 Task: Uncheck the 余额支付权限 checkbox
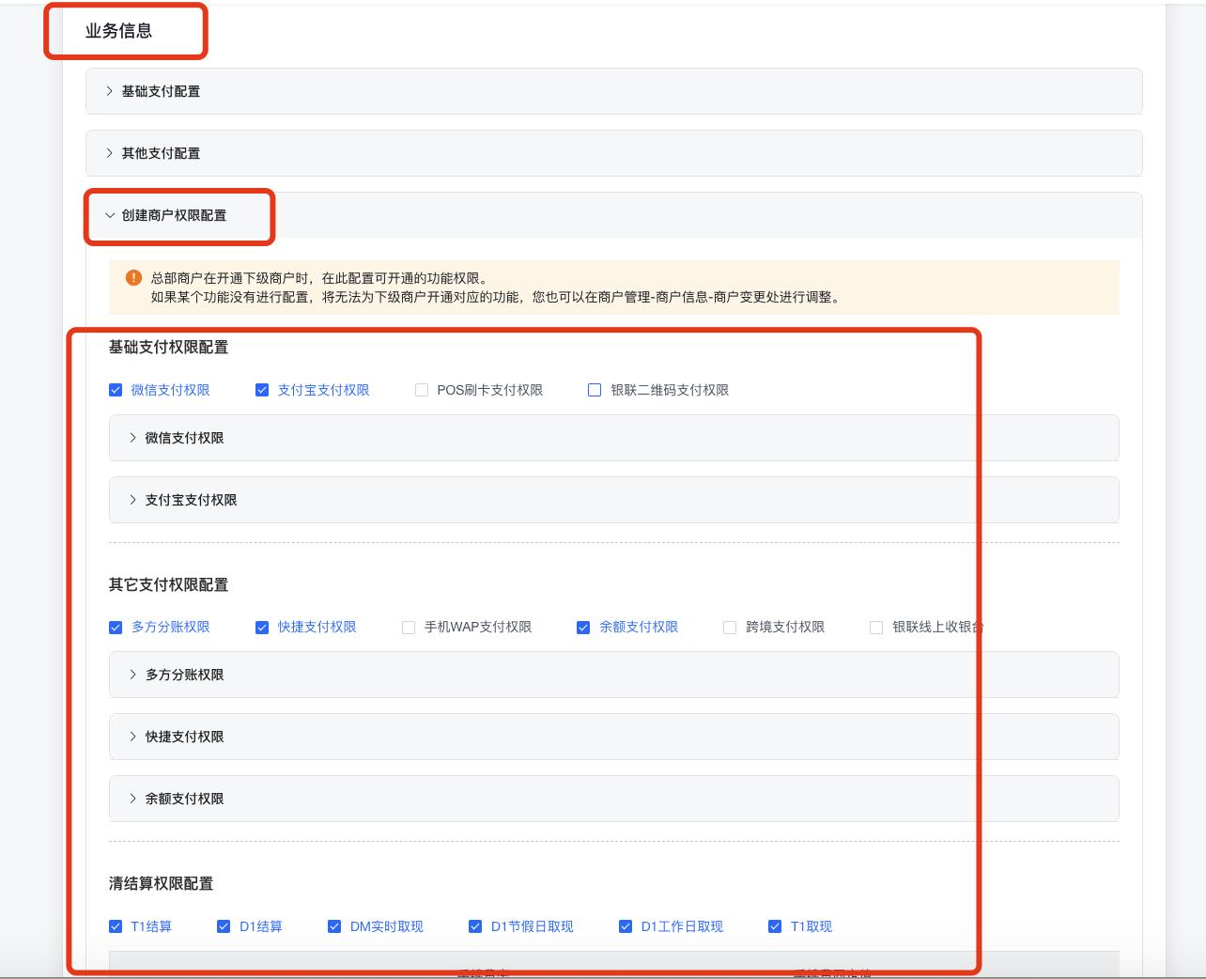pyautogui.click(x=583, y=628)
